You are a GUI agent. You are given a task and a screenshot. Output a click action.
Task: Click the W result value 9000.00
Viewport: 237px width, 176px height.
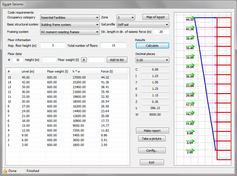(155, 114)
